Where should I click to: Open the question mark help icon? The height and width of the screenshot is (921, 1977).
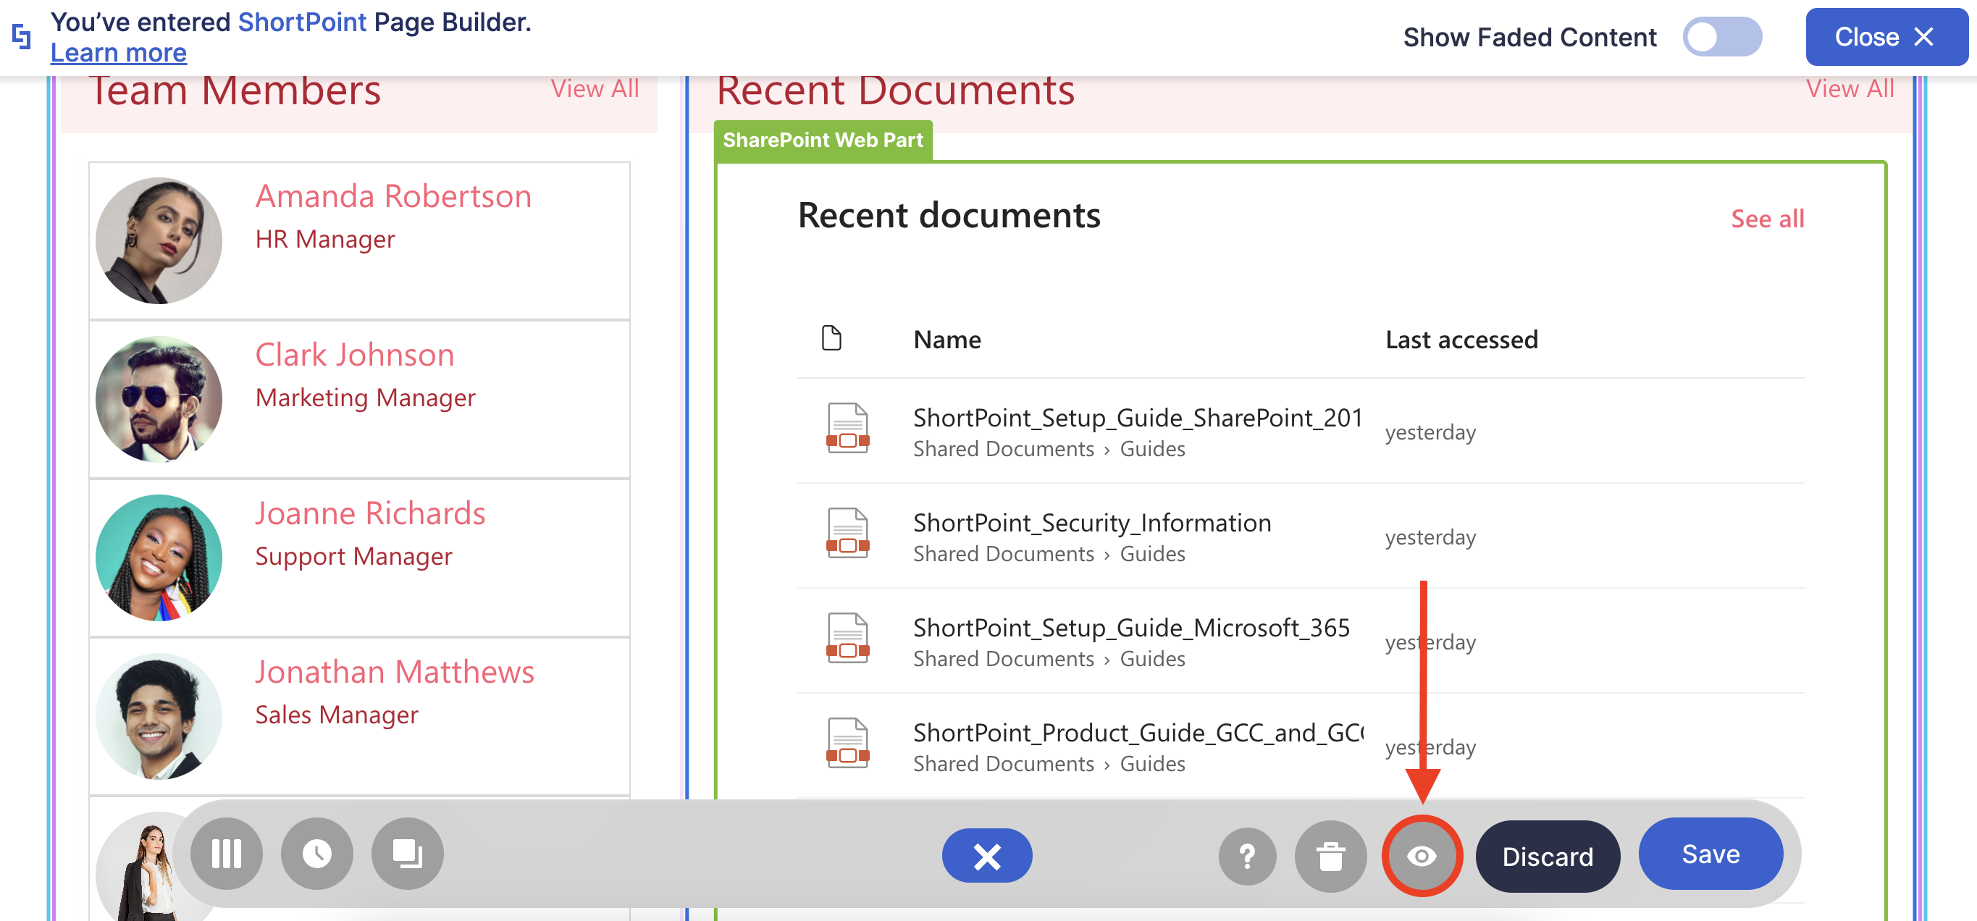pyautogui.click(x=1247, y=856)
